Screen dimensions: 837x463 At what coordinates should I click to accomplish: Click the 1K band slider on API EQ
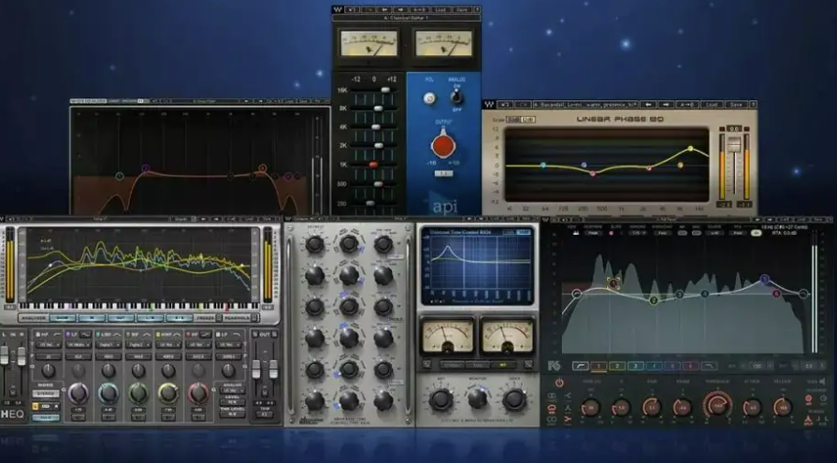(374, 165)
